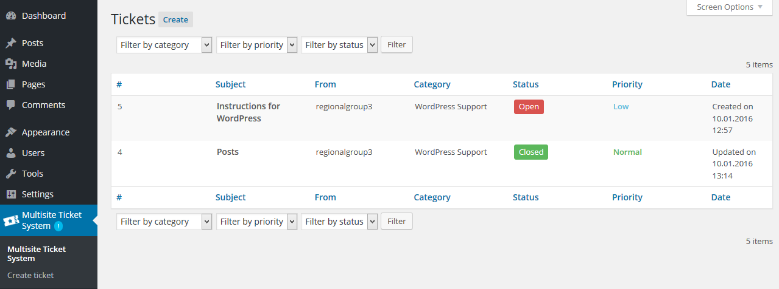Expand the Screen Options panel
779x289 pixels.
pyautogui.click(x=730, y=7)
